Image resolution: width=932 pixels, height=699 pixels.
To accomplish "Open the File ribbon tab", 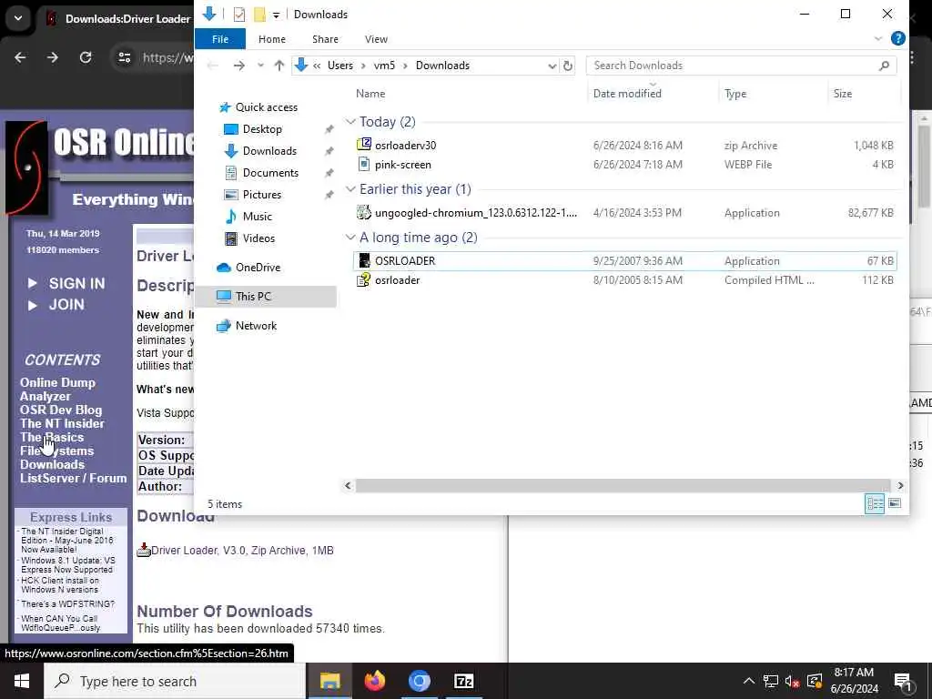I will (220, 39).
